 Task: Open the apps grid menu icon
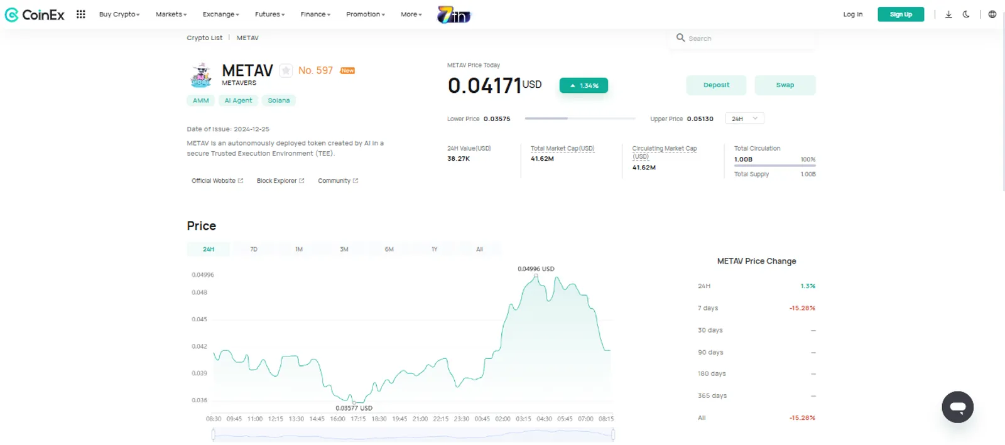[x=81, y=14]
